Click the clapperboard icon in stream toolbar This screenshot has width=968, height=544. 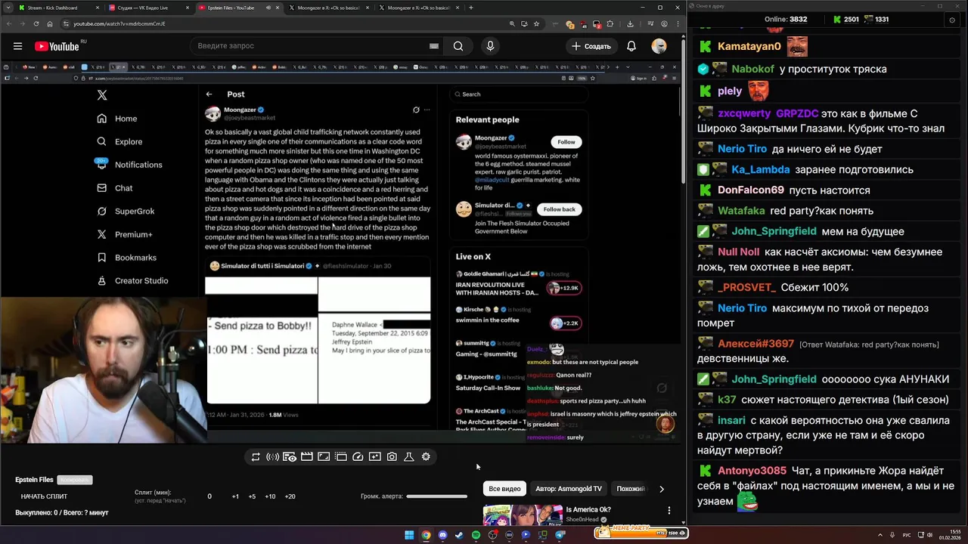307,456
